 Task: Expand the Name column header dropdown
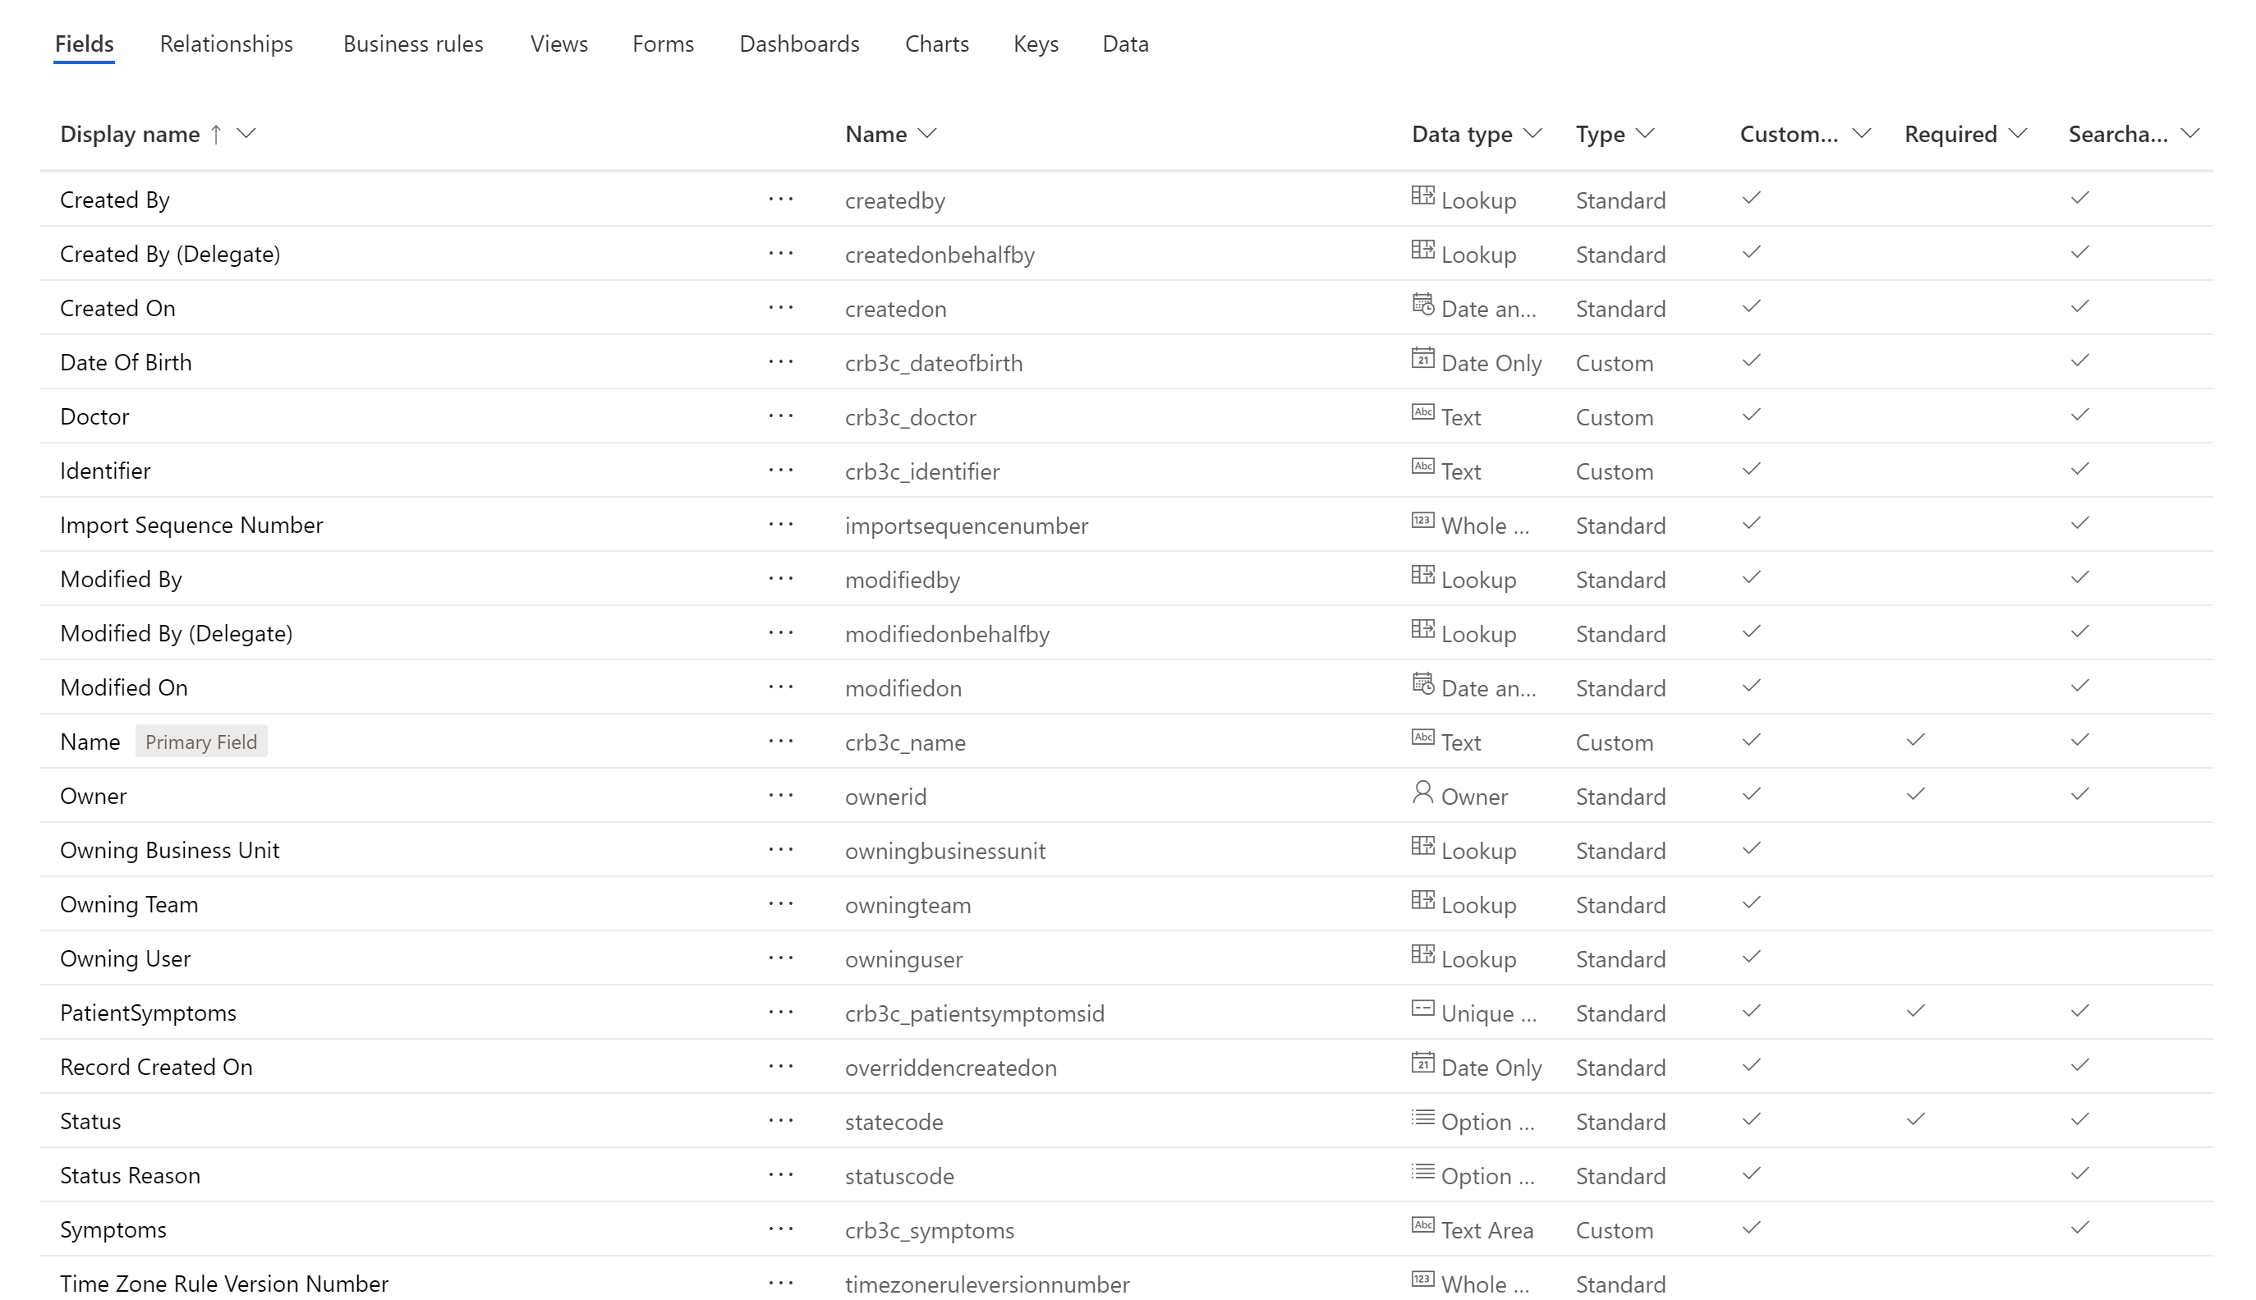click(x=926, y=134)
